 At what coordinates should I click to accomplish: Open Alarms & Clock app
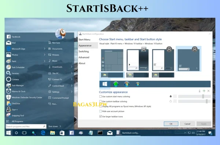pyautogui.click(x=16, y=91)
